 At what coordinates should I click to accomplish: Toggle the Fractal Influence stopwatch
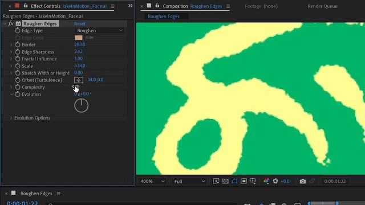tap(18, 59)
